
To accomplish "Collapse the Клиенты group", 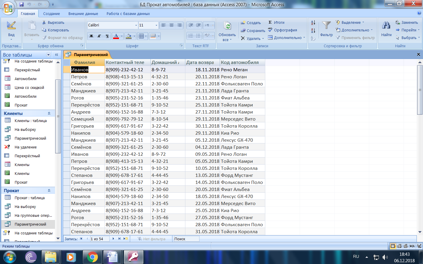I will coord(49,114).
